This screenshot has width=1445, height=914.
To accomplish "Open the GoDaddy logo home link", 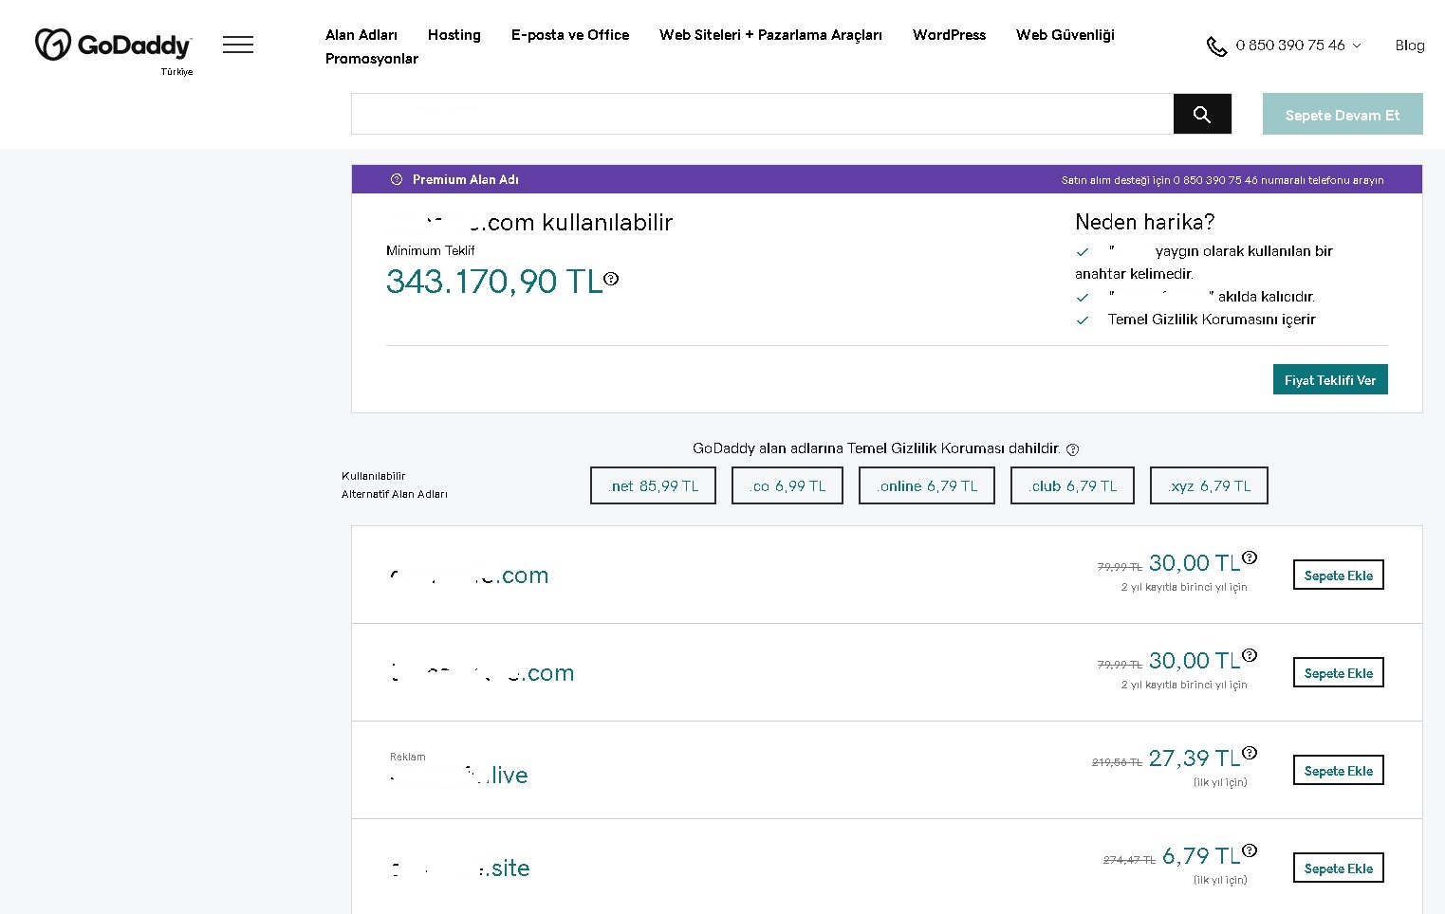I will click(x=113, y=46).
